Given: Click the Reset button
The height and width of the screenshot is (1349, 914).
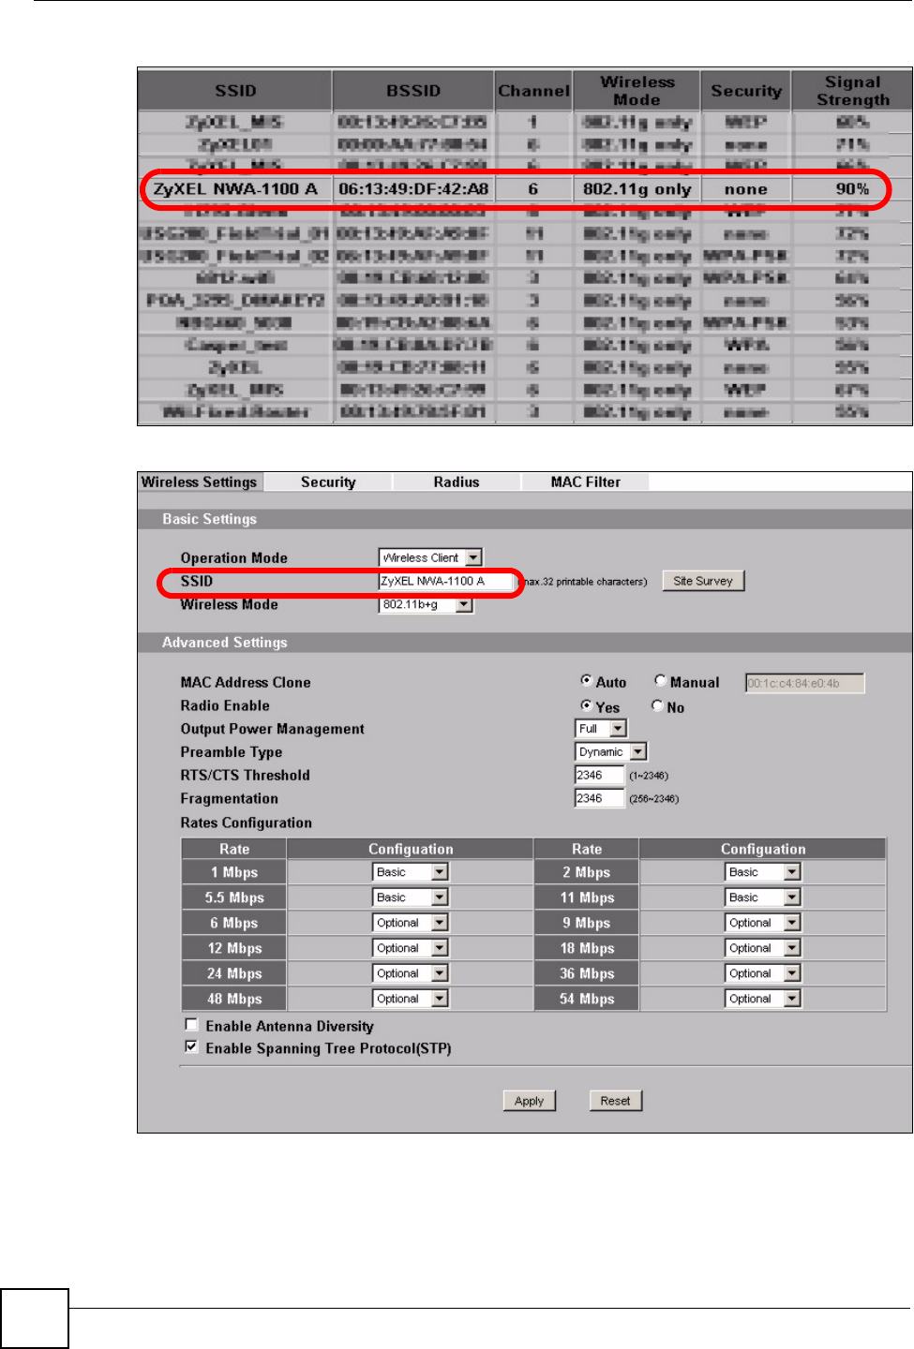Looking at the screenshot, I should (616, 1101).
